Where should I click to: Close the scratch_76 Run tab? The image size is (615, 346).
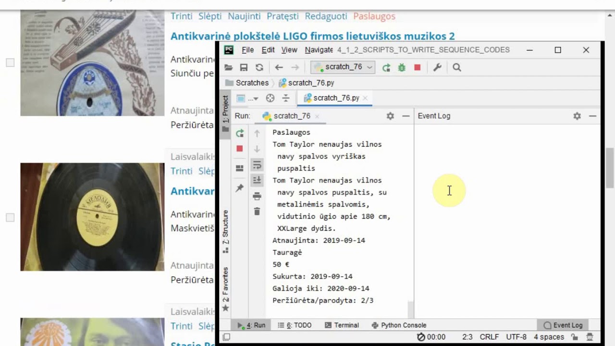pyautogui.click(x=317, y=116)
